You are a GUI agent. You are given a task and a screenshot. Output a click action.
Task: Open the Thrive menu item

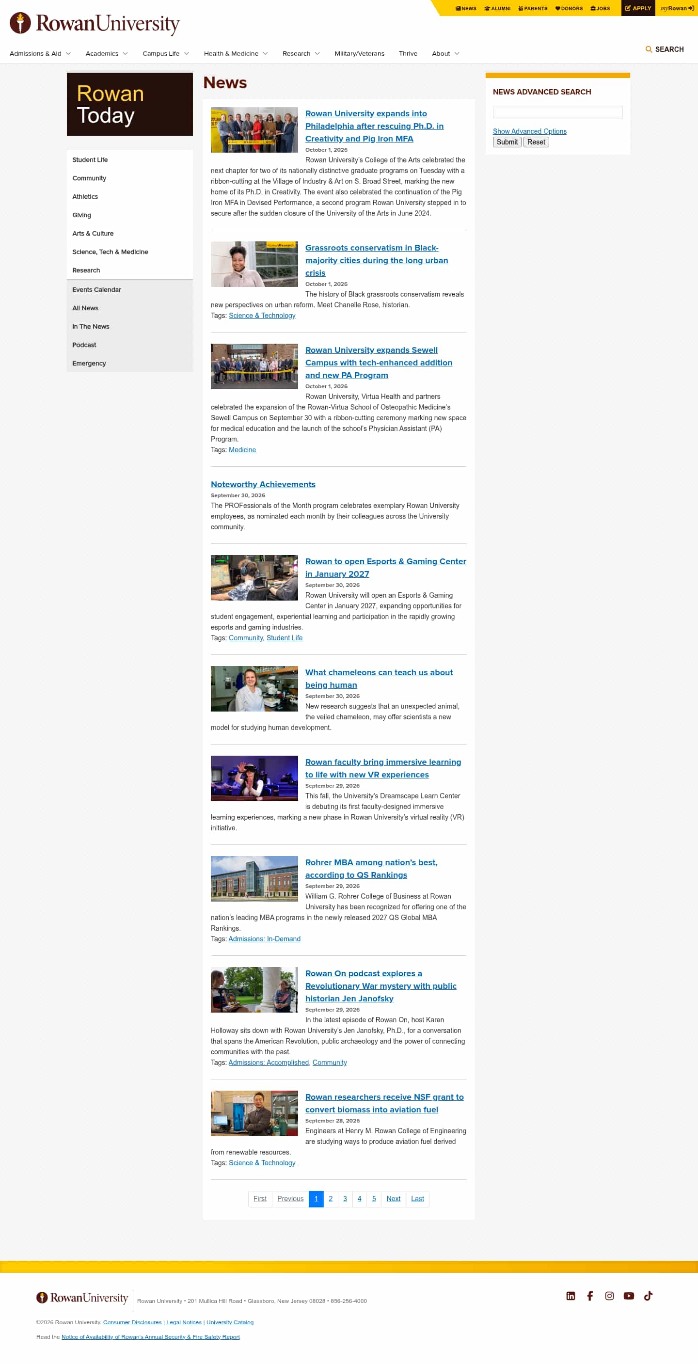tap(408, 53)
